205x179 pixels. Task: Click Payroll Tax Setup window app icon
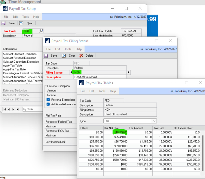(x=5, y=9)
